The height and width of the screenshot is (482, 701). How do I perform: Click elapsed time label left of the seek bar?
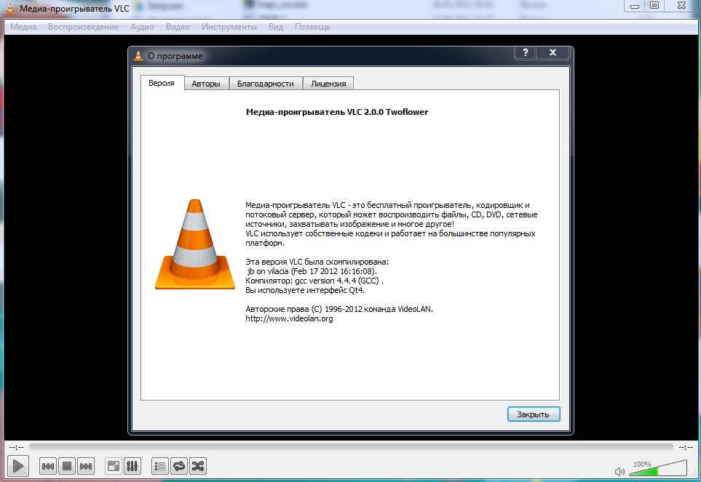[17, 447]
